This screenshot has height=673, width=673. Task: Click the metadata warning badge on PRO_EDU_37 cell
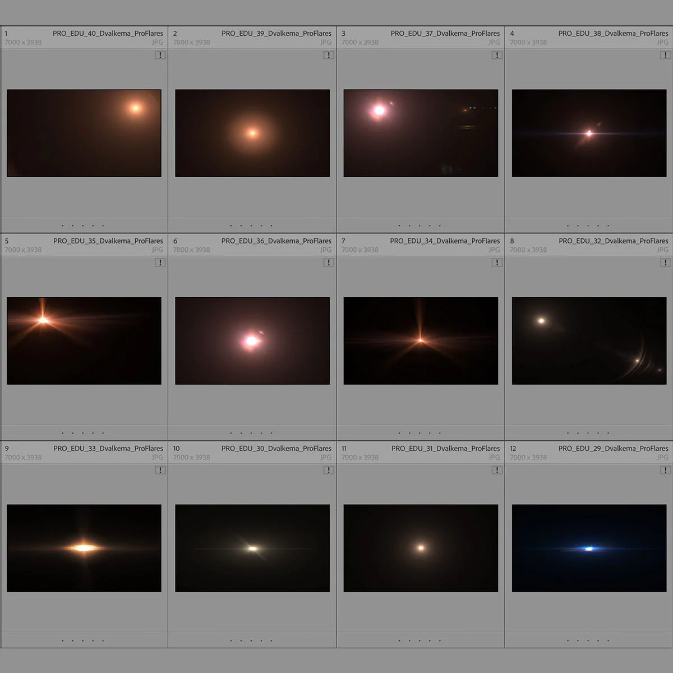click(x=497, y=55)
